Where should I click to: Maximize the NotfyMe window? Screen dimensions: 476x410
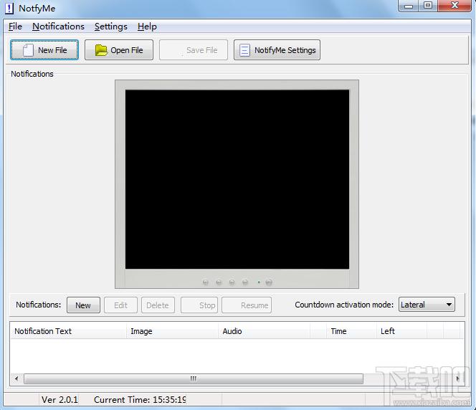tap(428, 6)
